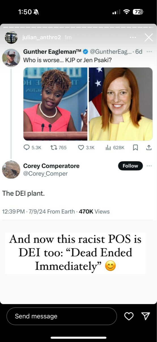Screen dimensions: 157x342
Task: Open story options three-dot menu
Action: click(x=133, y=38)
